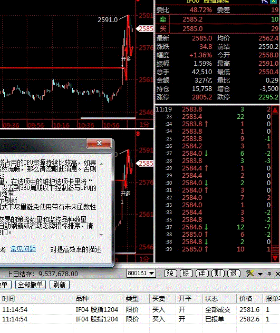280x333 pixels.
Task: Open the small triangle menu beside tools icon
Action: point(260,274)
